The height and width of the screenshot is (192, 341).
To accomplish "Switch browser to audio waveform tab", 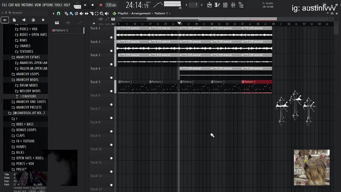I will click(5, 20).
